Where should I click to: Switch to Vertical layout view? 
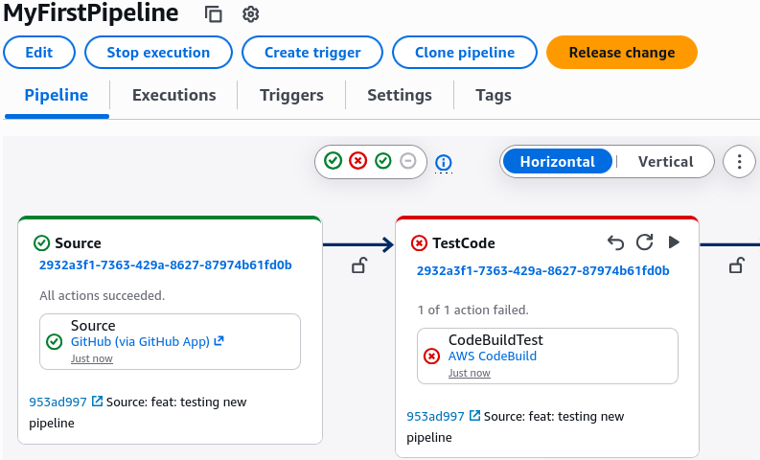point(665,161)
